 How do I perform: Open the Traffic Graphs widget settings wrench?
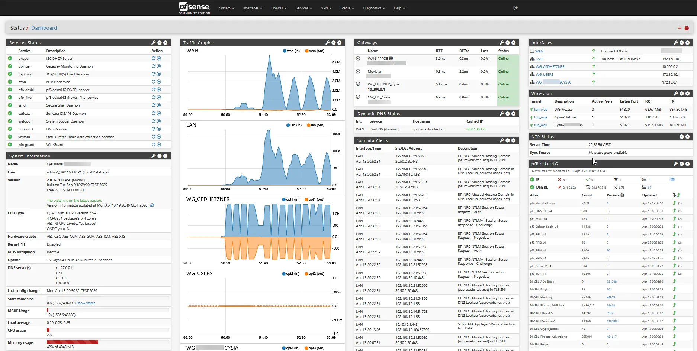[328, 42]
